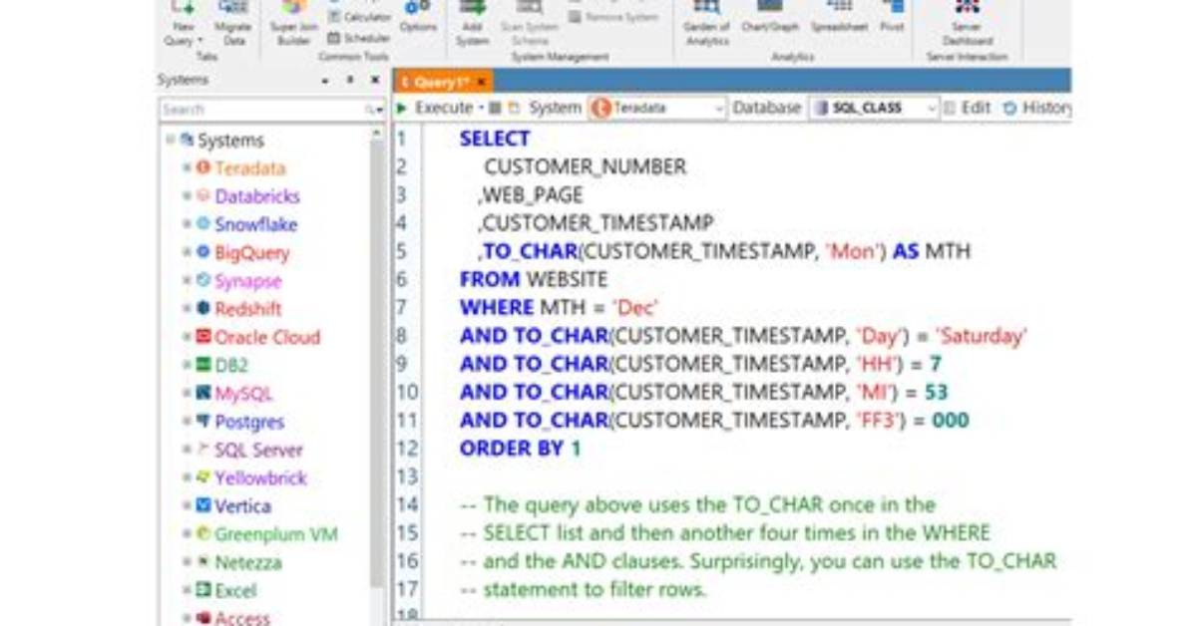
Task: Close the Systems panel
Action: (375, 79)
